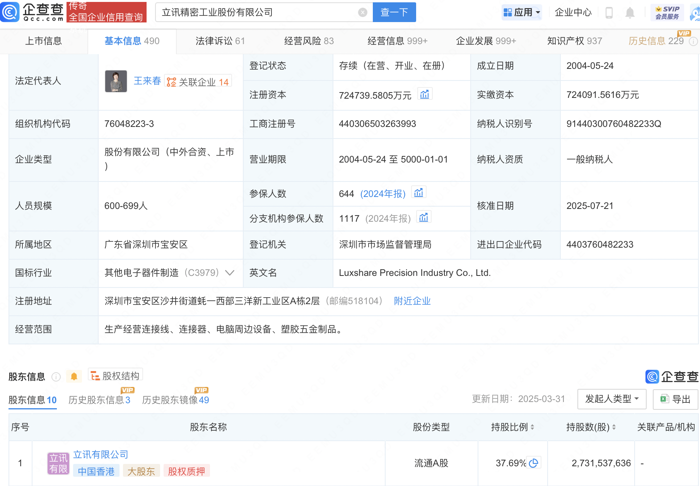This screenshot has width=700, height=486.
Task: Open 附近企业 nearby companies link
Action: [412, 301]
